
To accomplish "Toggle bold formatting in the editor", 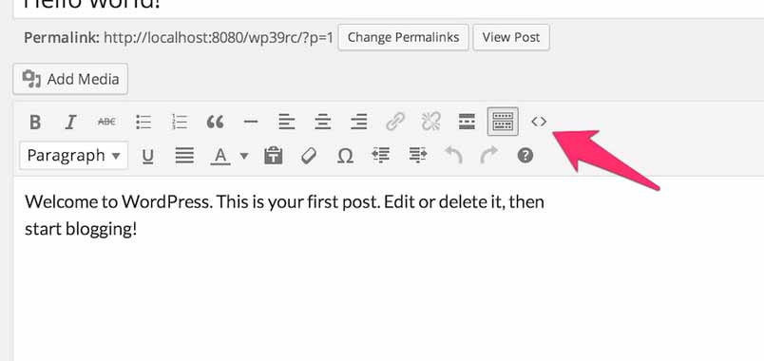I will tap(34, 122).
